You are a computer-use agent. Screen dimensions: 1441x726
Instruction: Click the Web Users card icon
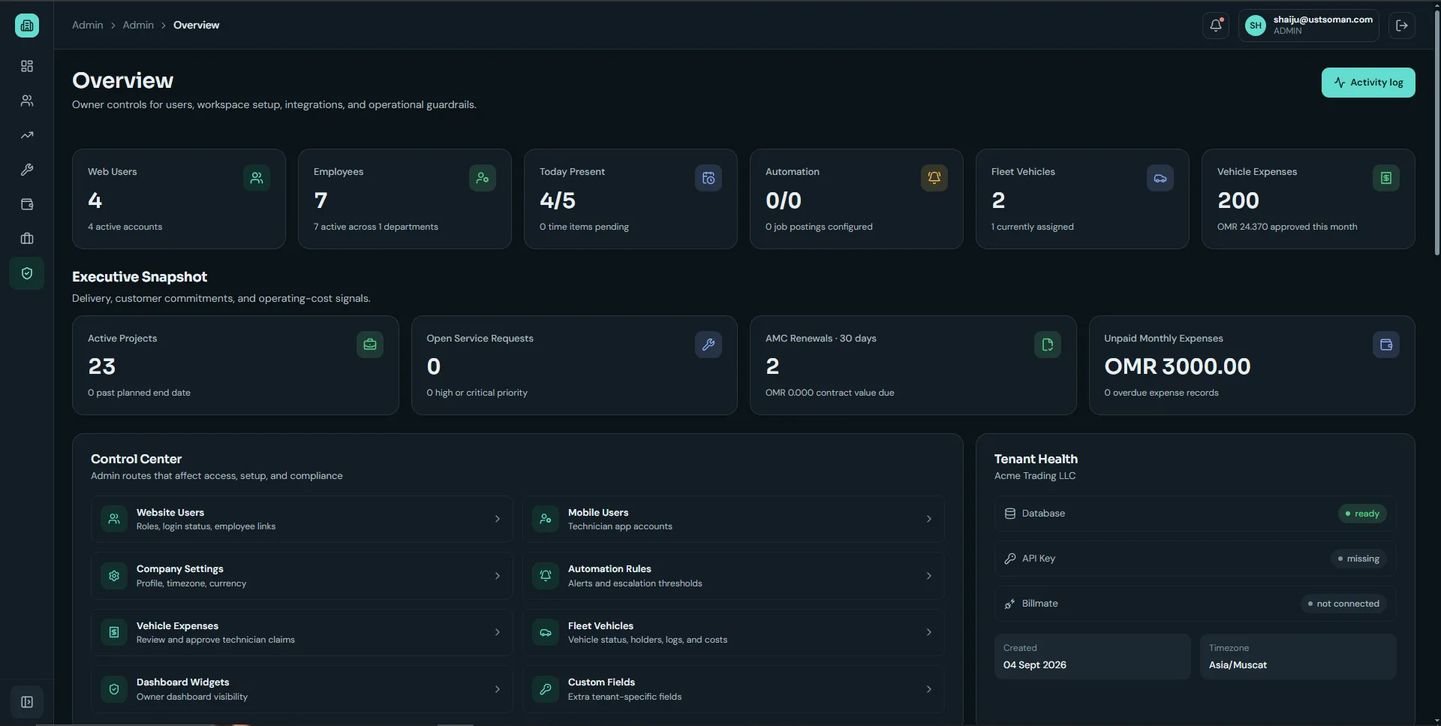pos(257,178)
